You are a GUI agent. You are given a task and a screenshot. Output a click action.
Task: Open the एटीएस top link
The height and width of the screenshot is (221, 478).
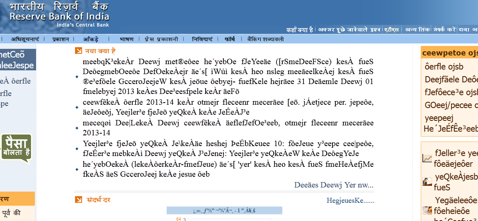pyautogui.click(x=391, y=30)
